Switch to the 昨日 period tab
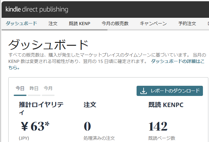This screenshot has height=142, width=209. (34, 88)
